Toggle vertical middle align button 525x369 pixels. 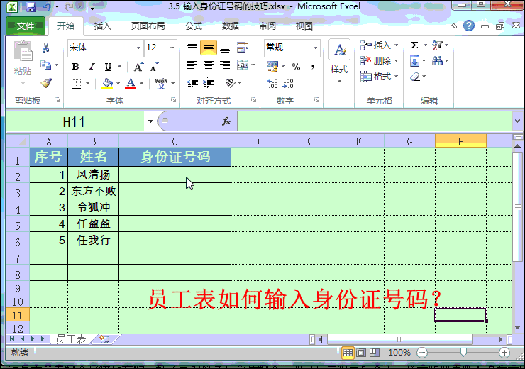click(208, 48)
